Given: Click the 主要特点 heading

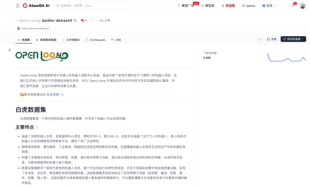Looking at the screenshot, I should click(27, 127).
